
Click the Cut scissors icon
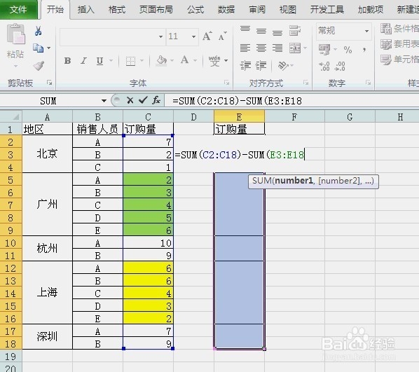click(39, 31)
